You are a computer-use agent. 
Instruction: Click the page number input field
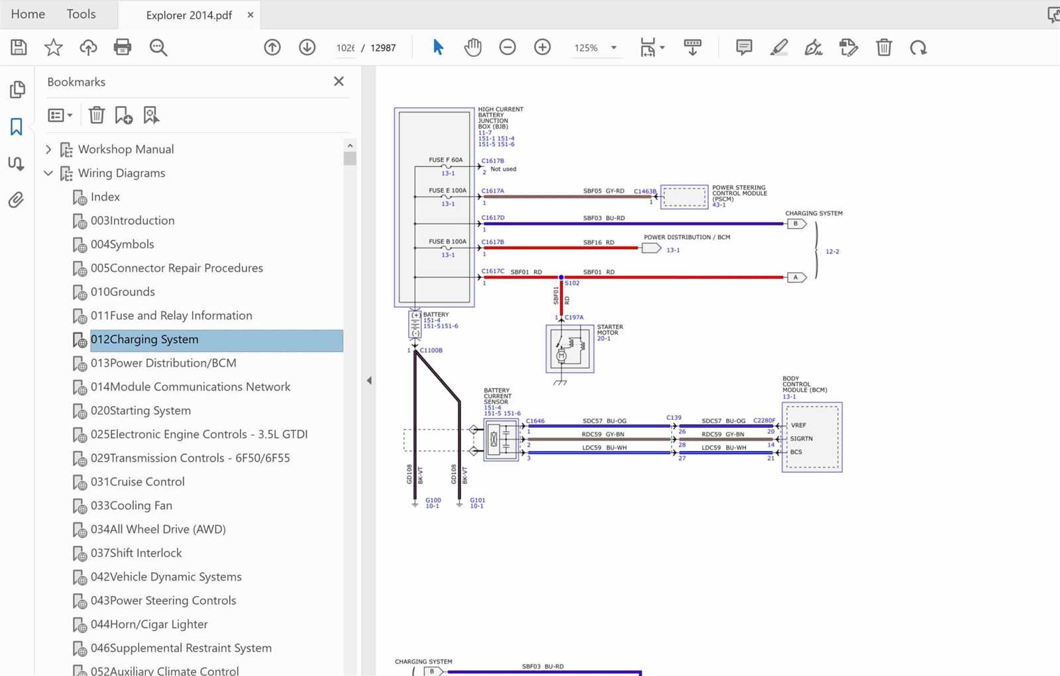[345, 48]
